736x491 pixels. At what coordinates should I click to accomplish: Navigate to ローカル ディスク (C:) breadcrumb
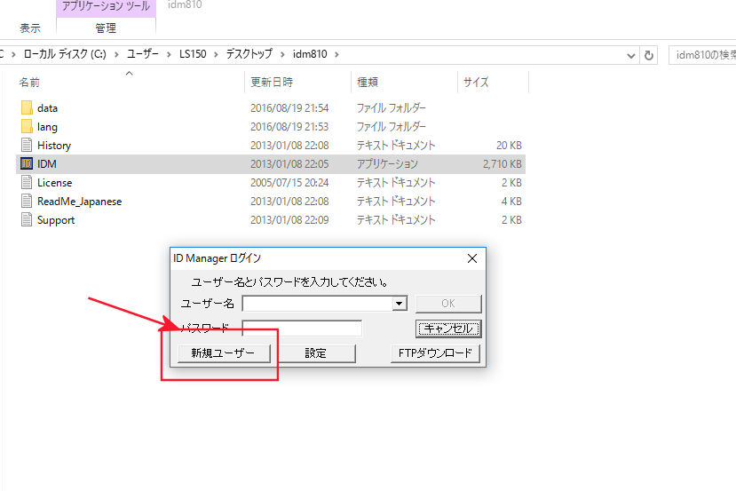click(x=65, y=54)
